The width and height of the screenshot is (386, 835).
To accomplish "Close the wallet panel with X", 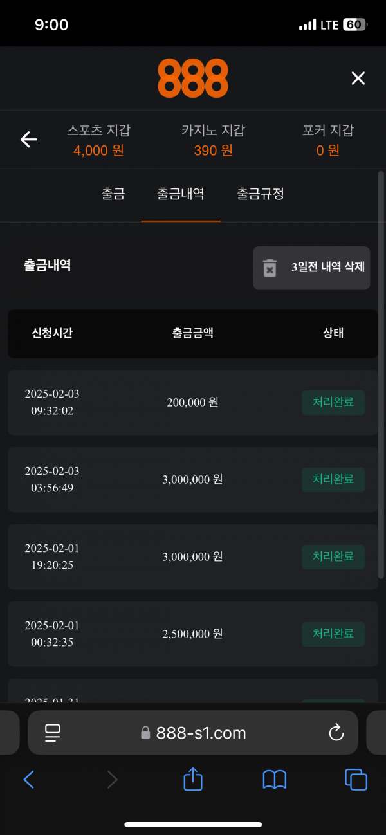I will (x=358, y=78).
